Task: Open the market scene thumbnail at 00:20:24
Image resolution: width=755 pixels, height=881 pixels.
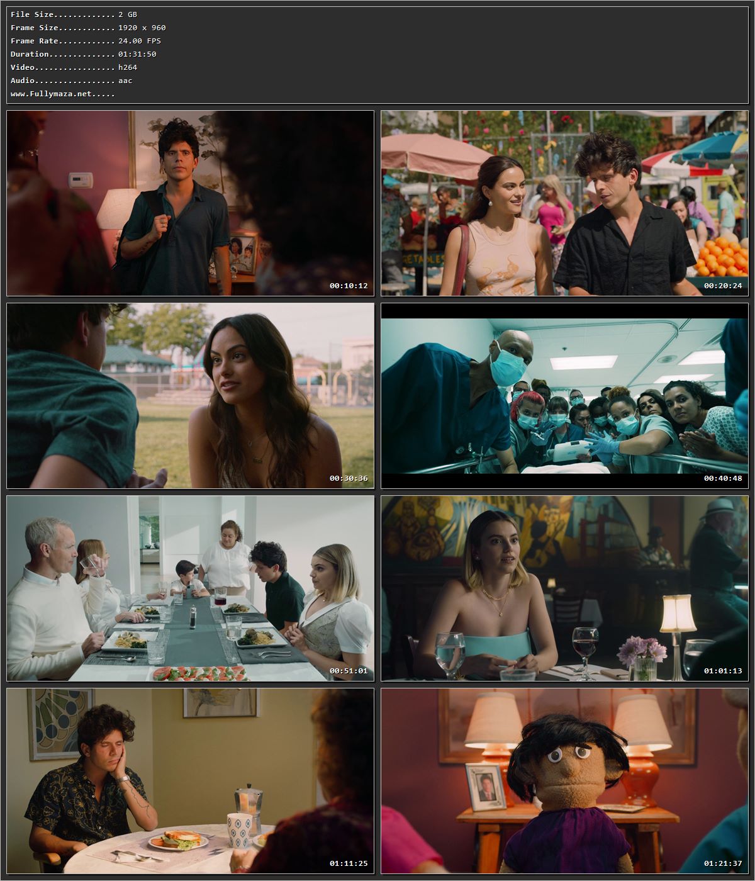Action: 564,203
